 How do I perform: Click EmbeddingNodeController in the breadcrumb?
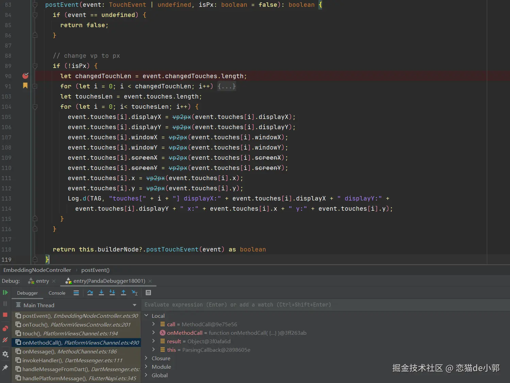pos(37,270)
